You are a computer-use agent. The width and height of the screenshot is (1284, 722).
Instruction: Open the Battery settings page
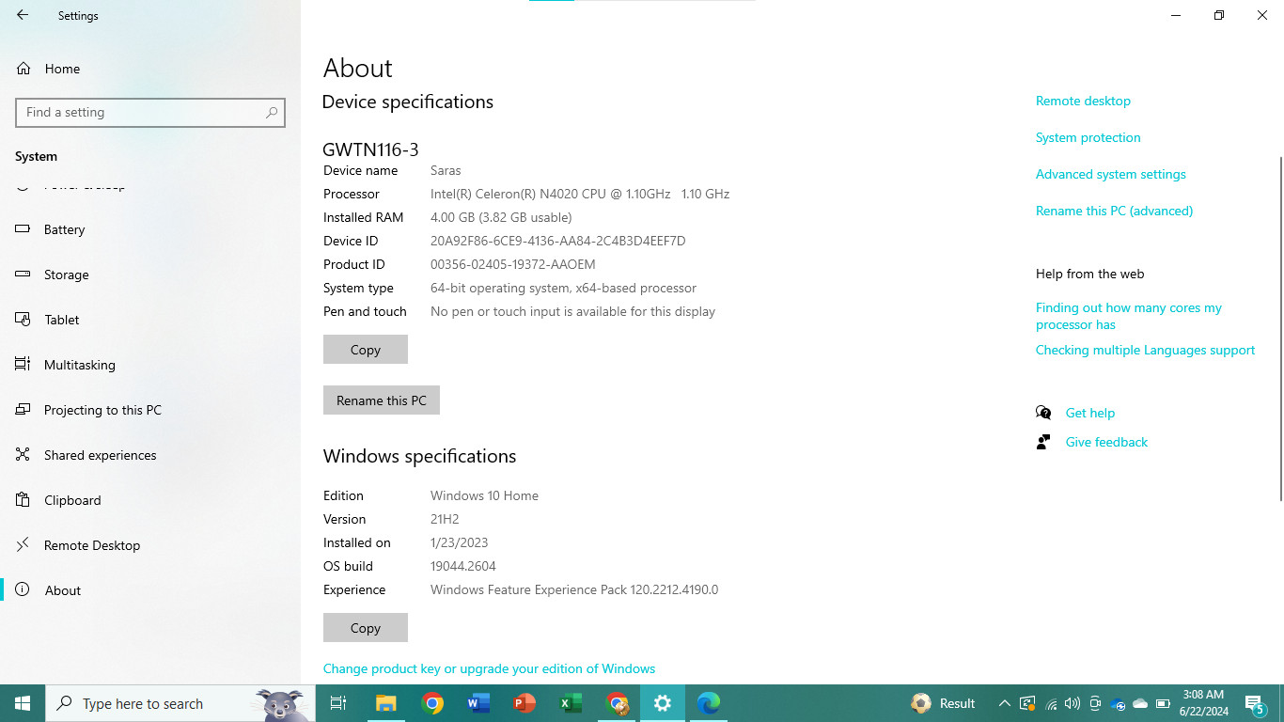[x=150, y=229]
